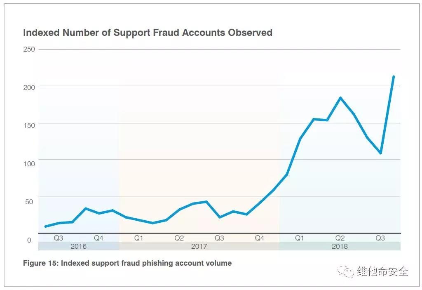Click the Q1 label in the 2017 section
Viewport: 422px width, 290px height.
pos(139,238)
